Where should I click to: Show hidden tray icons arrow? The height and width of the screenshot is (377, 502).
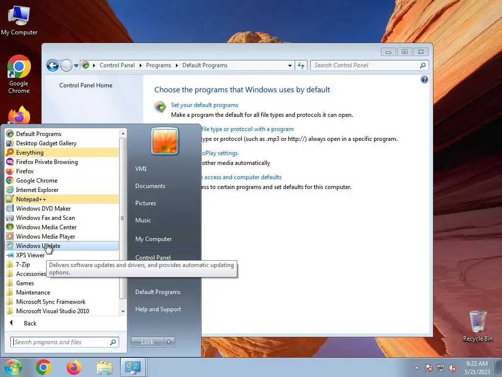coord(417,368)
